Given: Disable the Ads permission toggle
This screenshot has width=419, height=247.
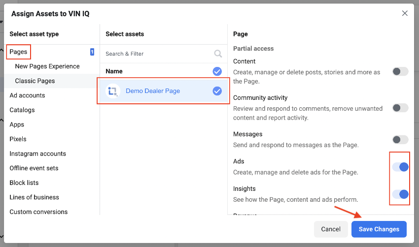Looking at the screenshot, I should pyautogui.click(x=400, y=167).
